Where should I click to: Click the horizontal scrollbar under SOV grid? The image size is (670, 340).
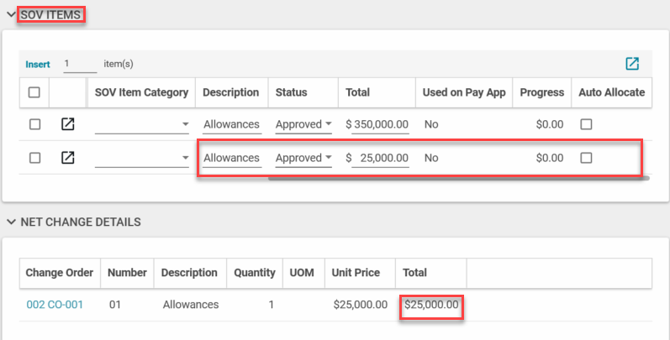tap(454, 178)
